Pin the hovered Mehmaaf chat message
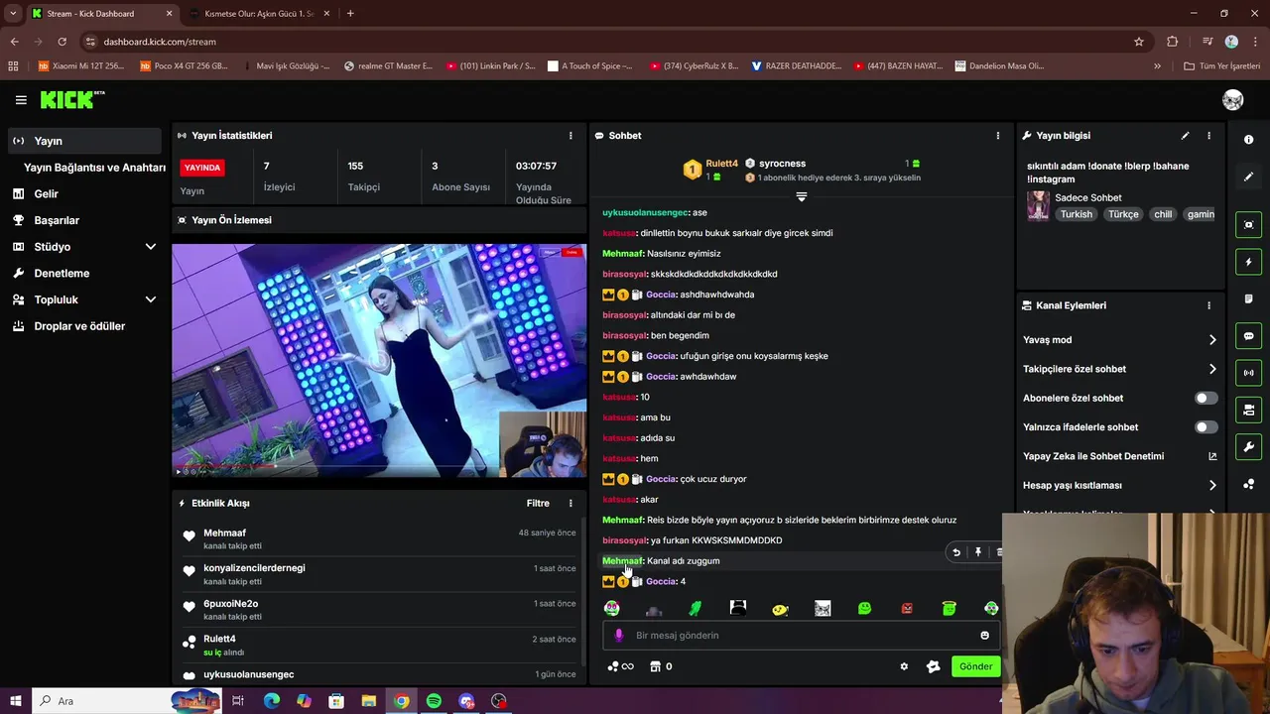 [x=978, y=552]
